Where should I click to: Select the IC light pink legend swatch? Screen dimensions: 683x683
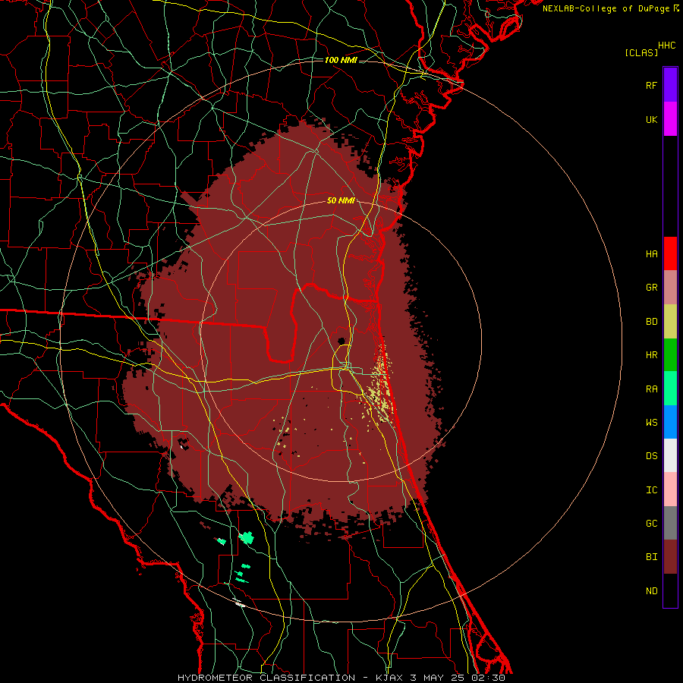670,489
